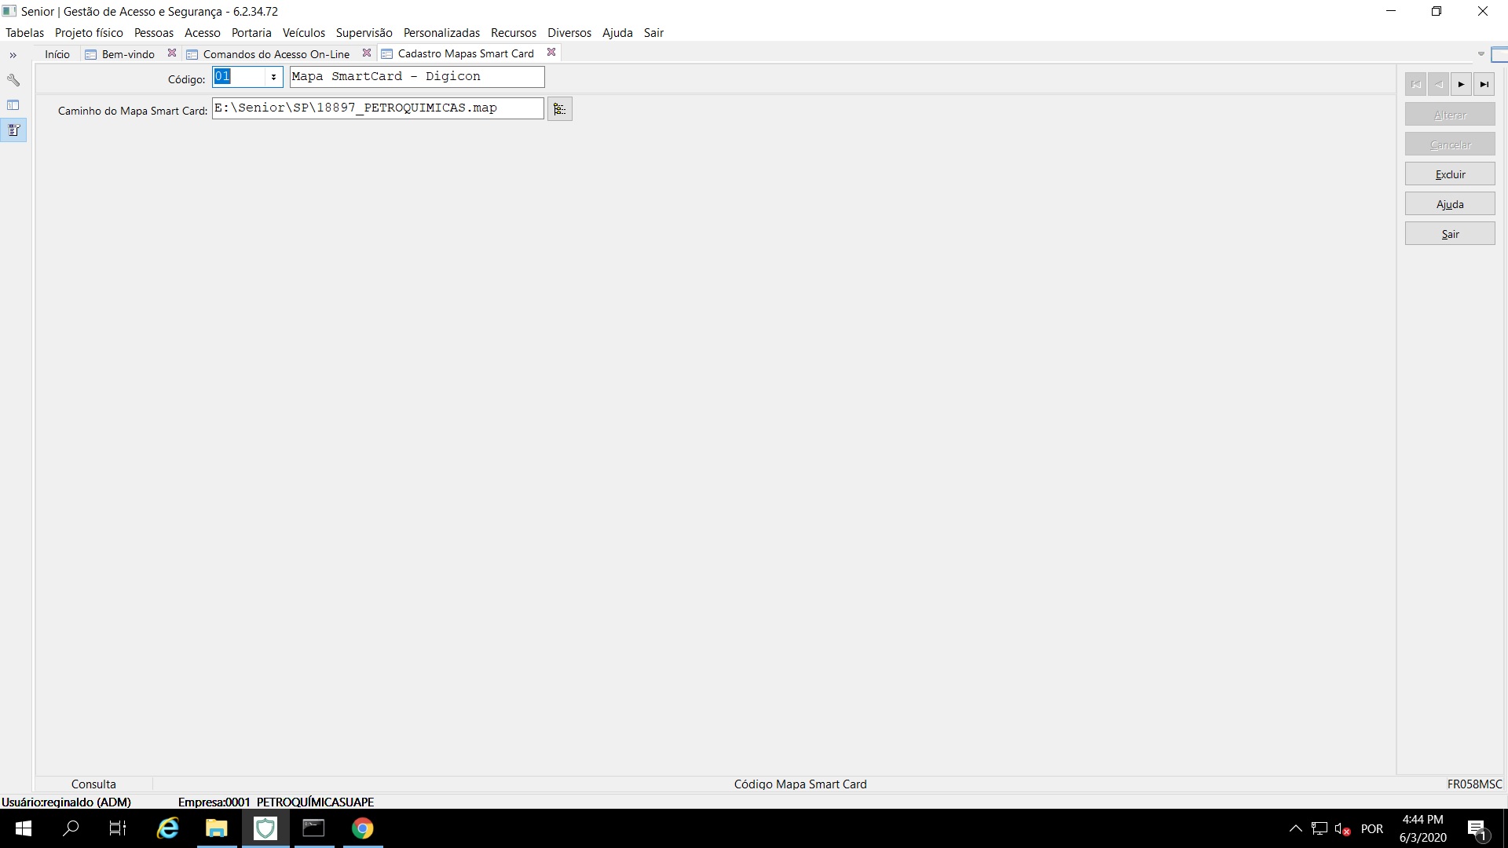Open Google Chrome from taskbar
Image resolution: width=1508 pixels, height=848 pixels.
[362, 828]
